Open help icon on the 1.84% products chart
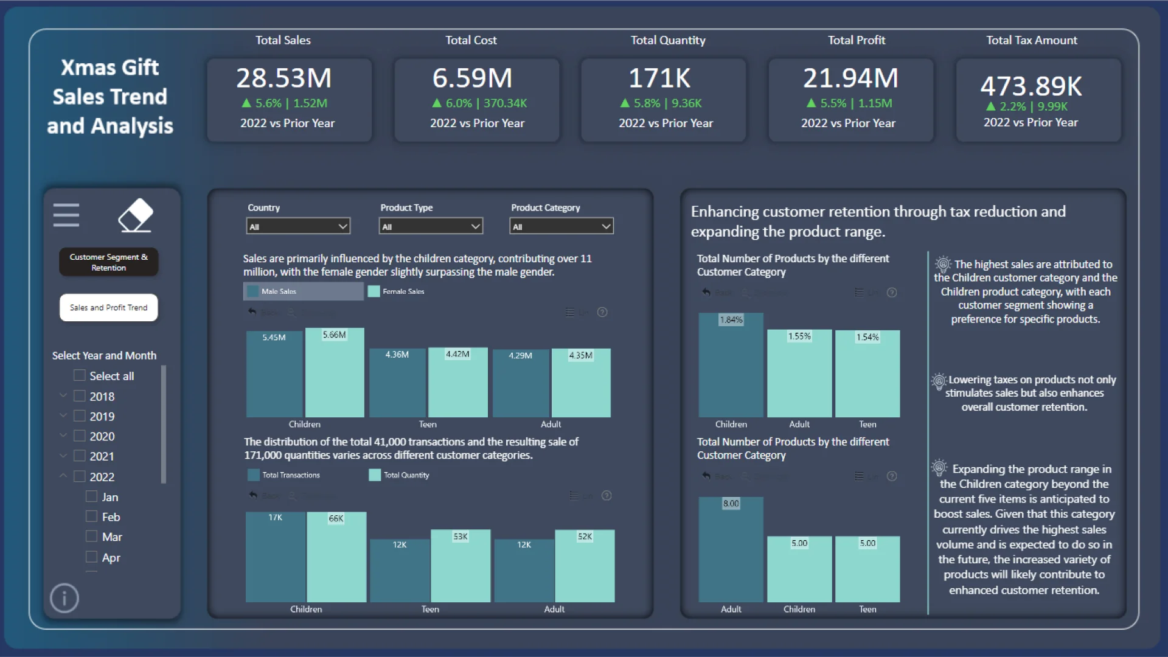Image resolution: width=1168 pixels, height=657 pixels. (x=892, y=293)
